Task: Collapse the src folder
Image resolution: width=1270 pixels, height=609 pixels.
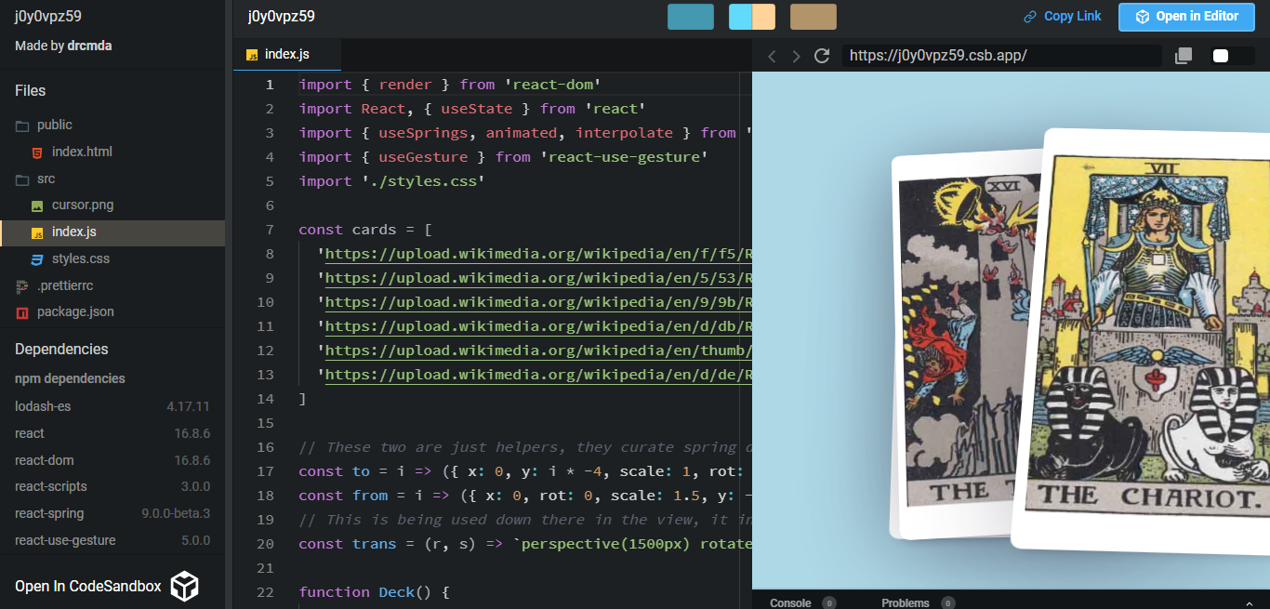Action: pos(35,179)
